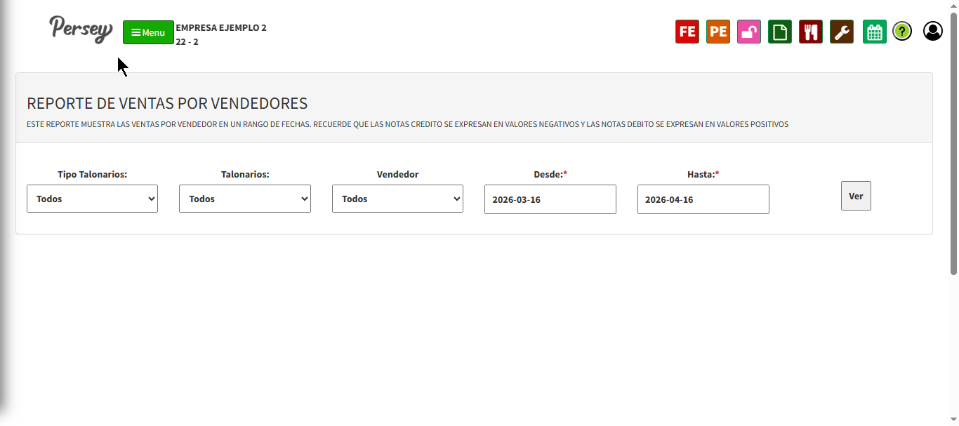Open the pink unlocked padlock icon

(749, 32)
